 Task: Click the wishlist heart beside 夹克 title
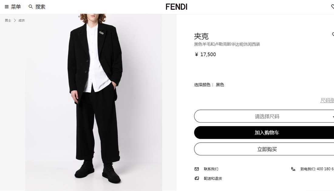(333, 34)
